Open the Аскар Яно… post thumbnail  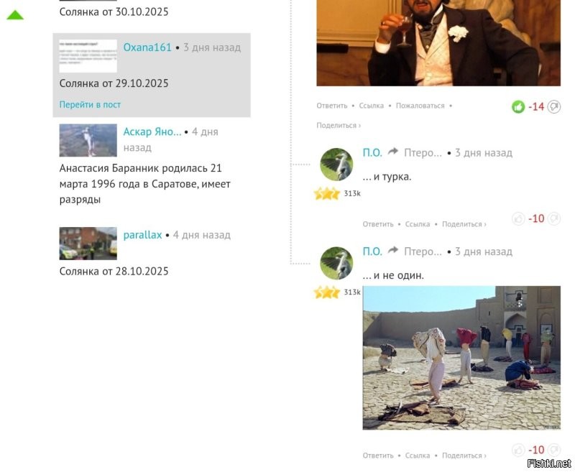(88, 140)
